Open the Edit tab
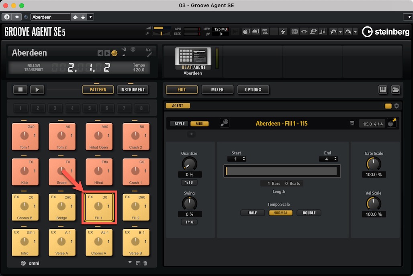Viewport: 413px width, 276px height. (x=182, y=90)
